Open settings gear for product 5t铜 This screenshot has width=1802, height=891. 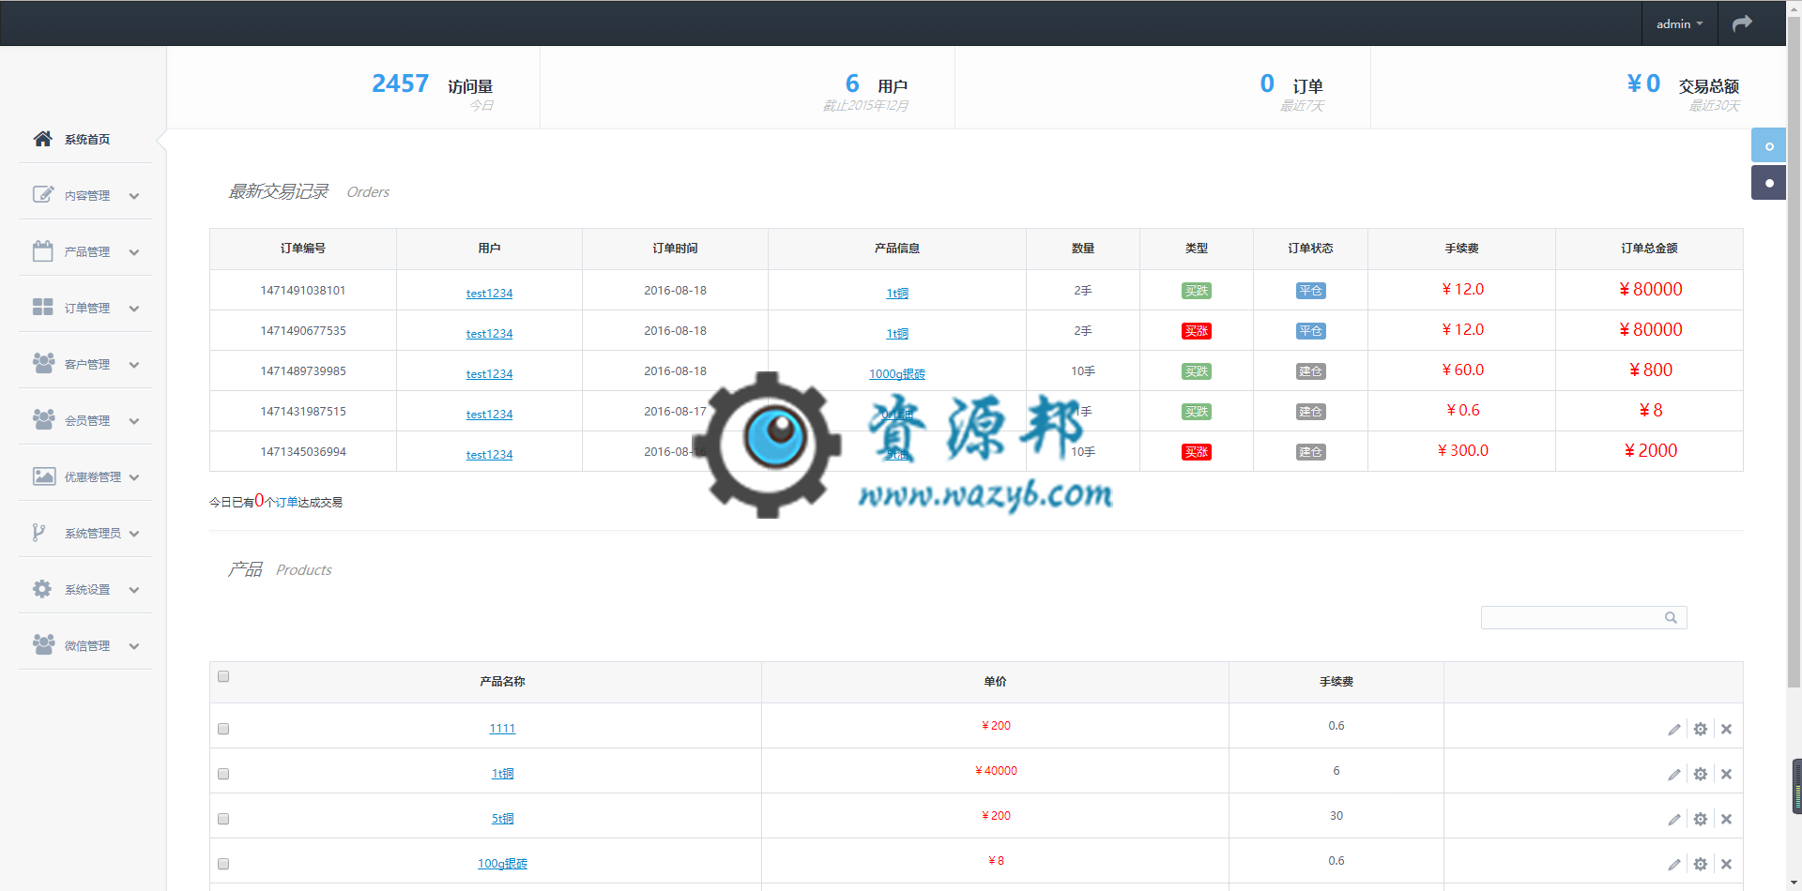pos(1701,819)
